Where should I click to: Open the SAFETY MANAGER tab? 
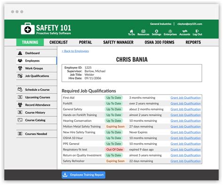(118, 42)
